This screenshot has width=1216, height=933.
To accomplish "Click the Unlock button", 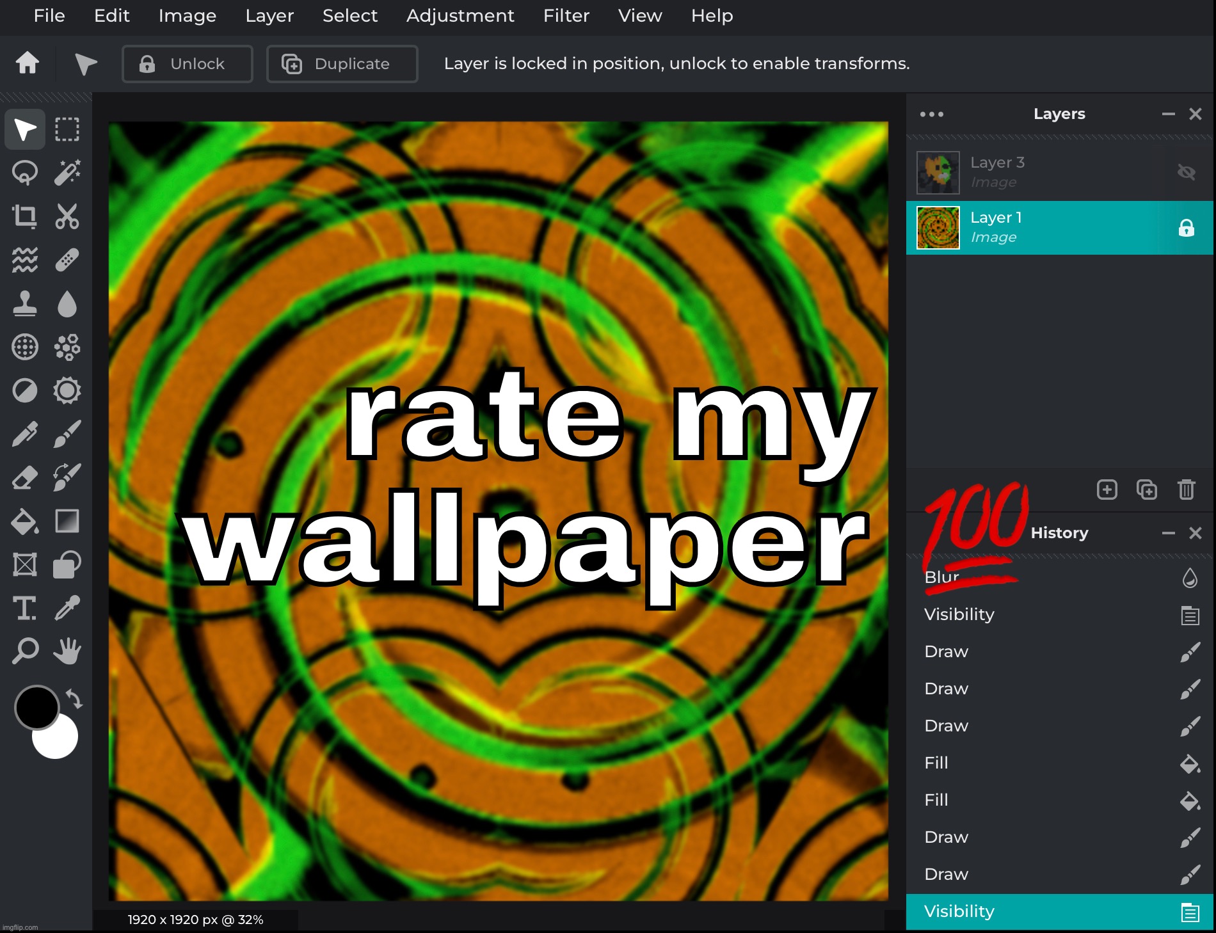I will pos(188,63).
